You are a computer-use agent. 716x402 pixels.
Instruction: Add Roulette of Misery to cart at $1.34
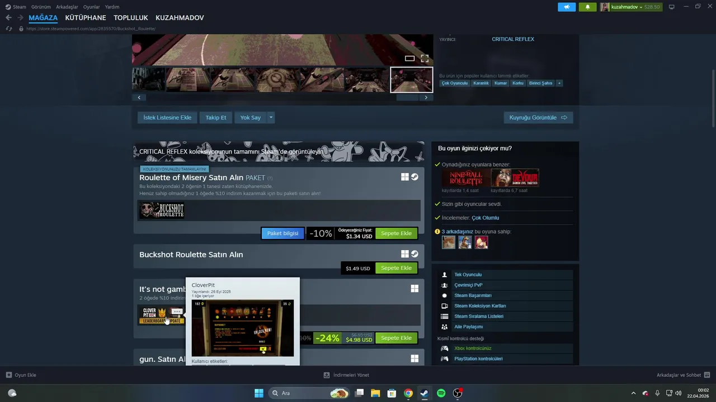pyautogui.click(x=396, y=233)
